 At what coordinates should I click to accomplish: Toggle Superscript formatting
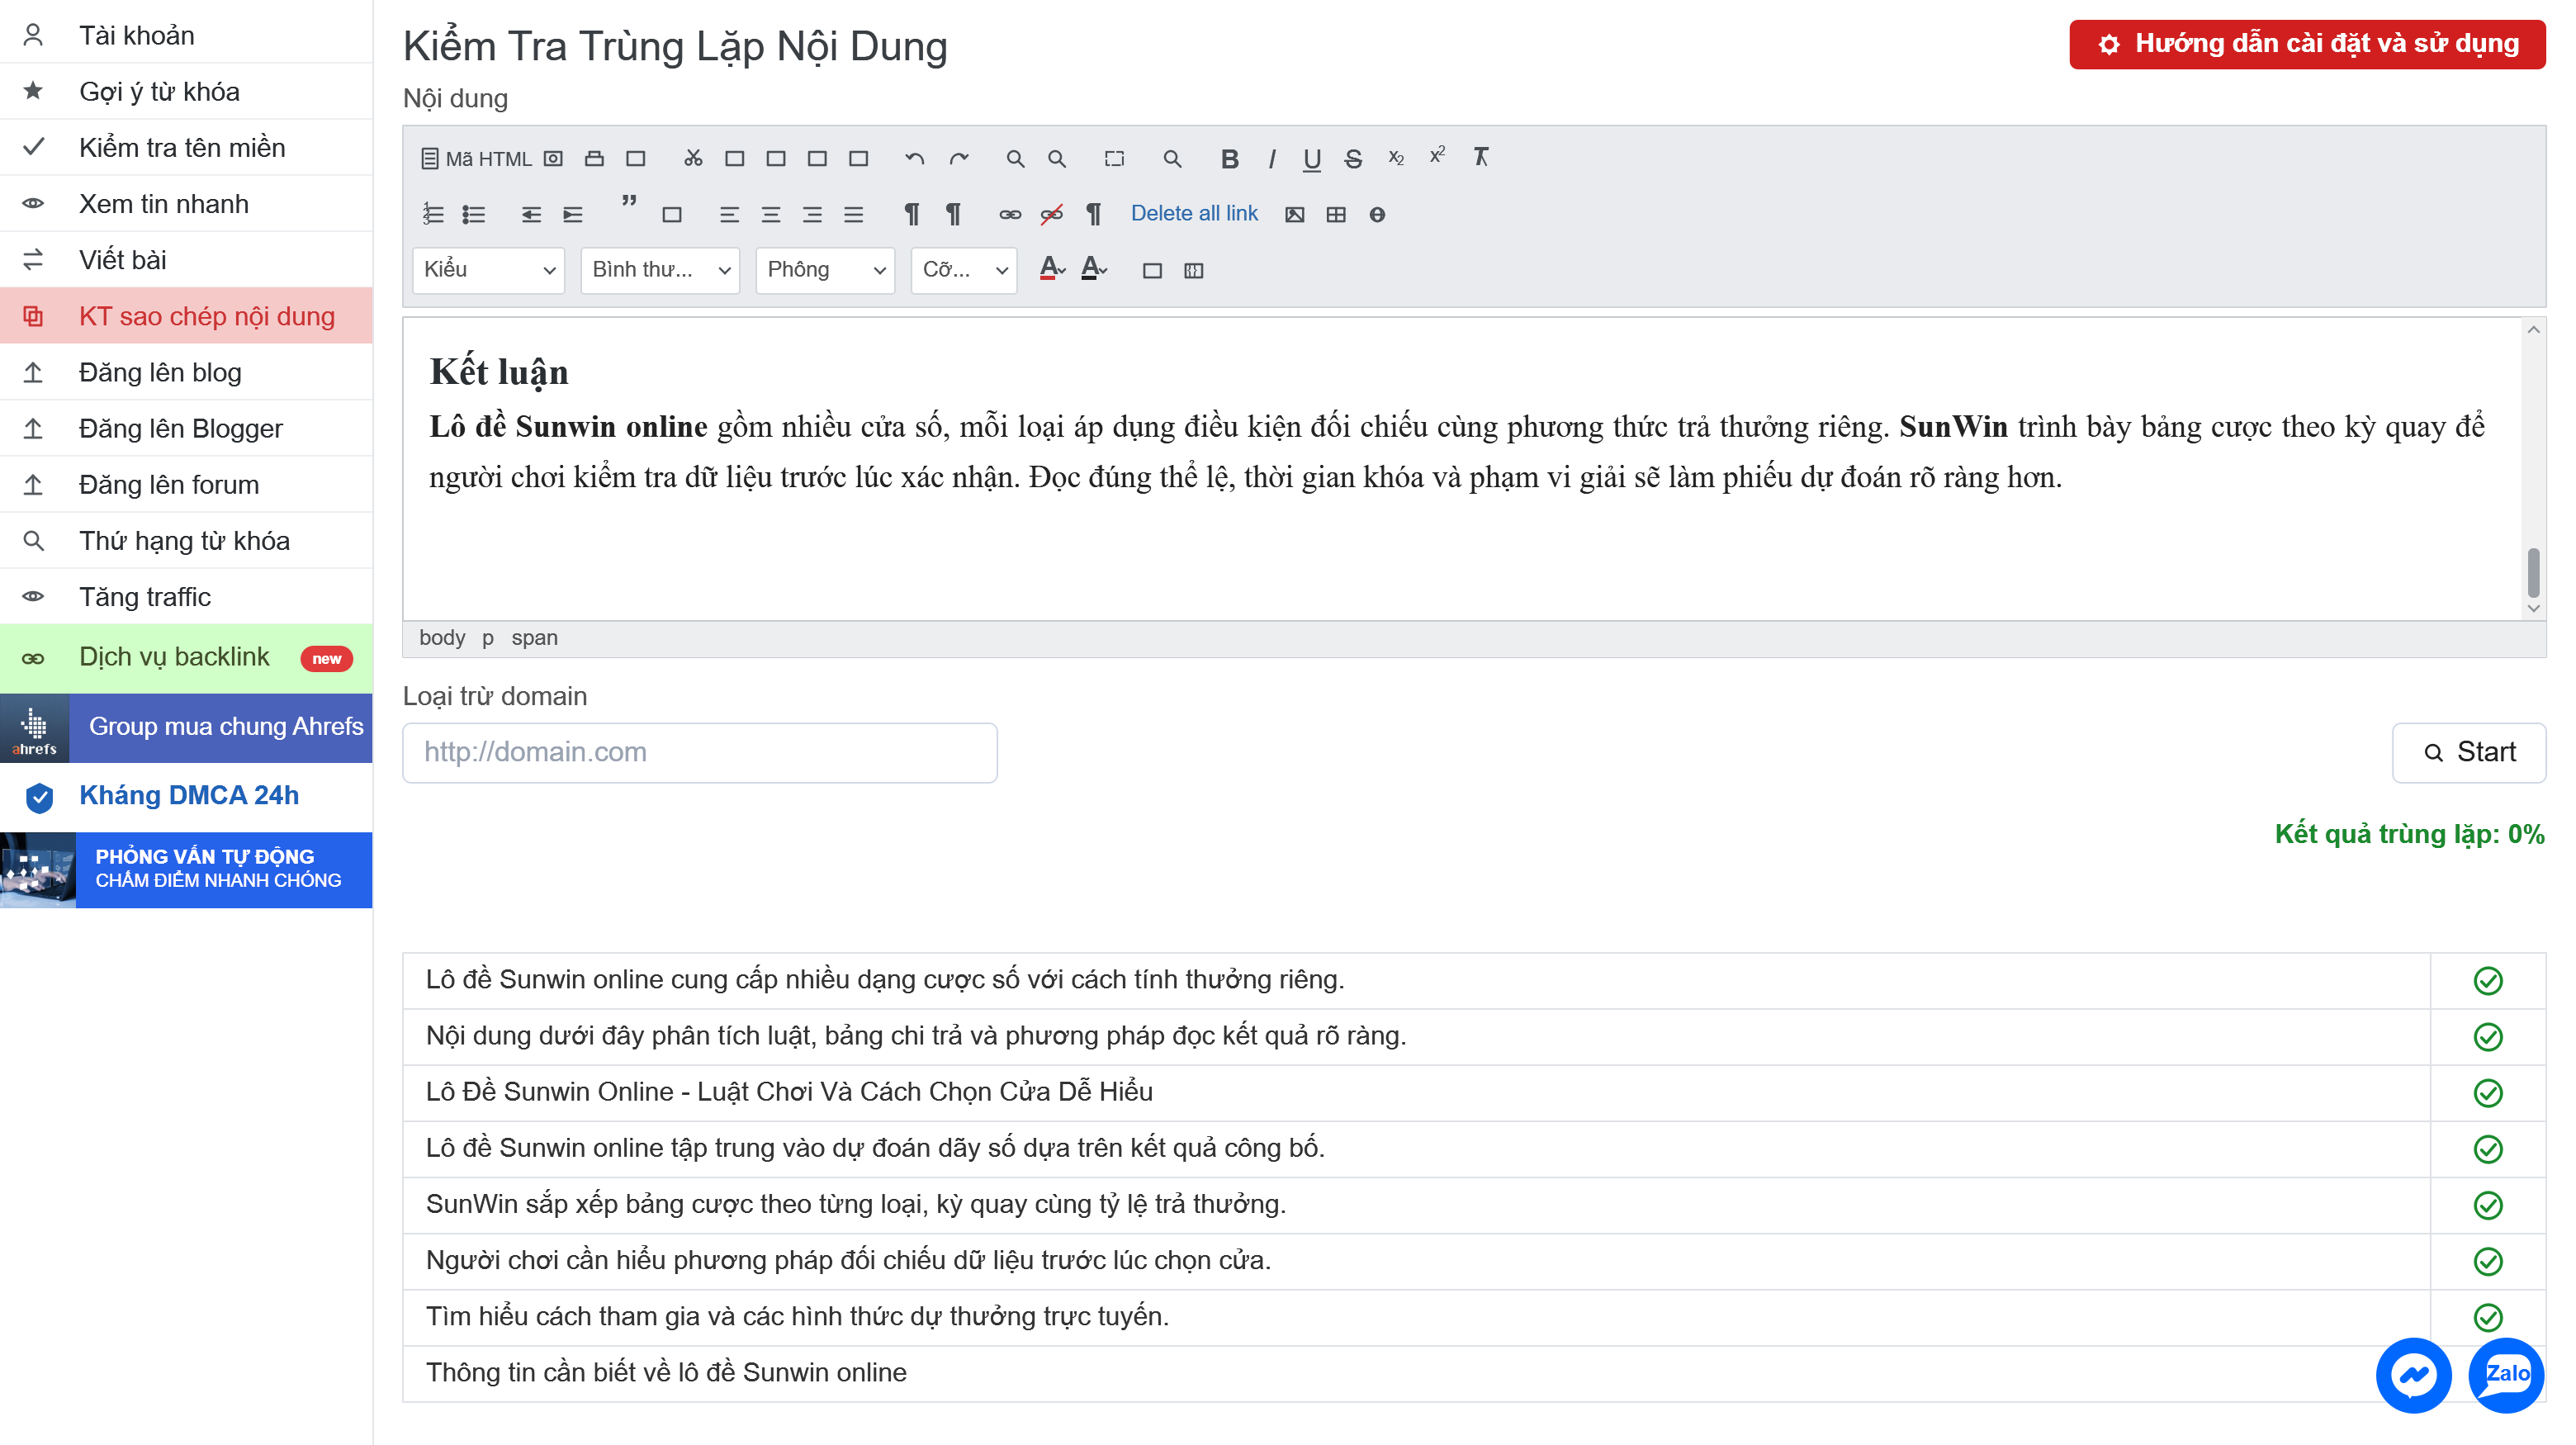pos(1437,156)
